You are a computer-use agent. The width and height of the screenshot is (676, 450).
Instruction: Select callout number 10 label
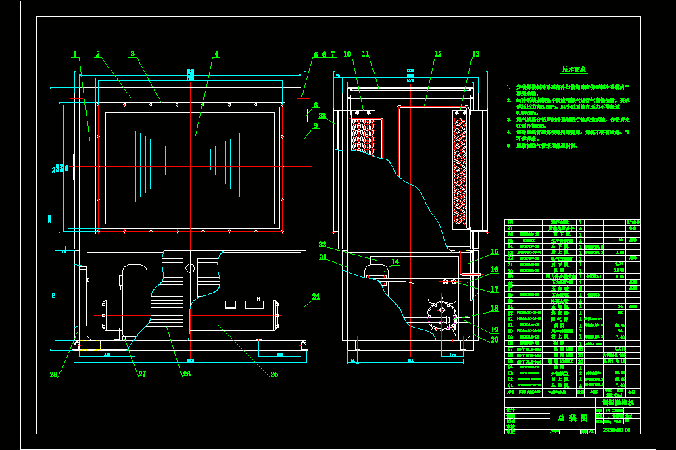(347, 54)
